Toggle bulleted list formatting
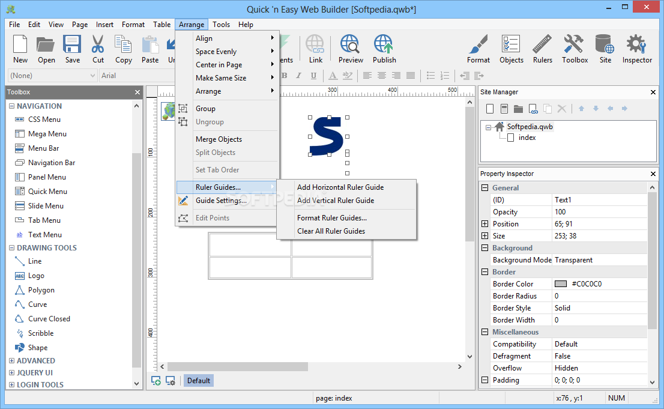The height and width of the screenshot is (409, 664). coord(430,76)
